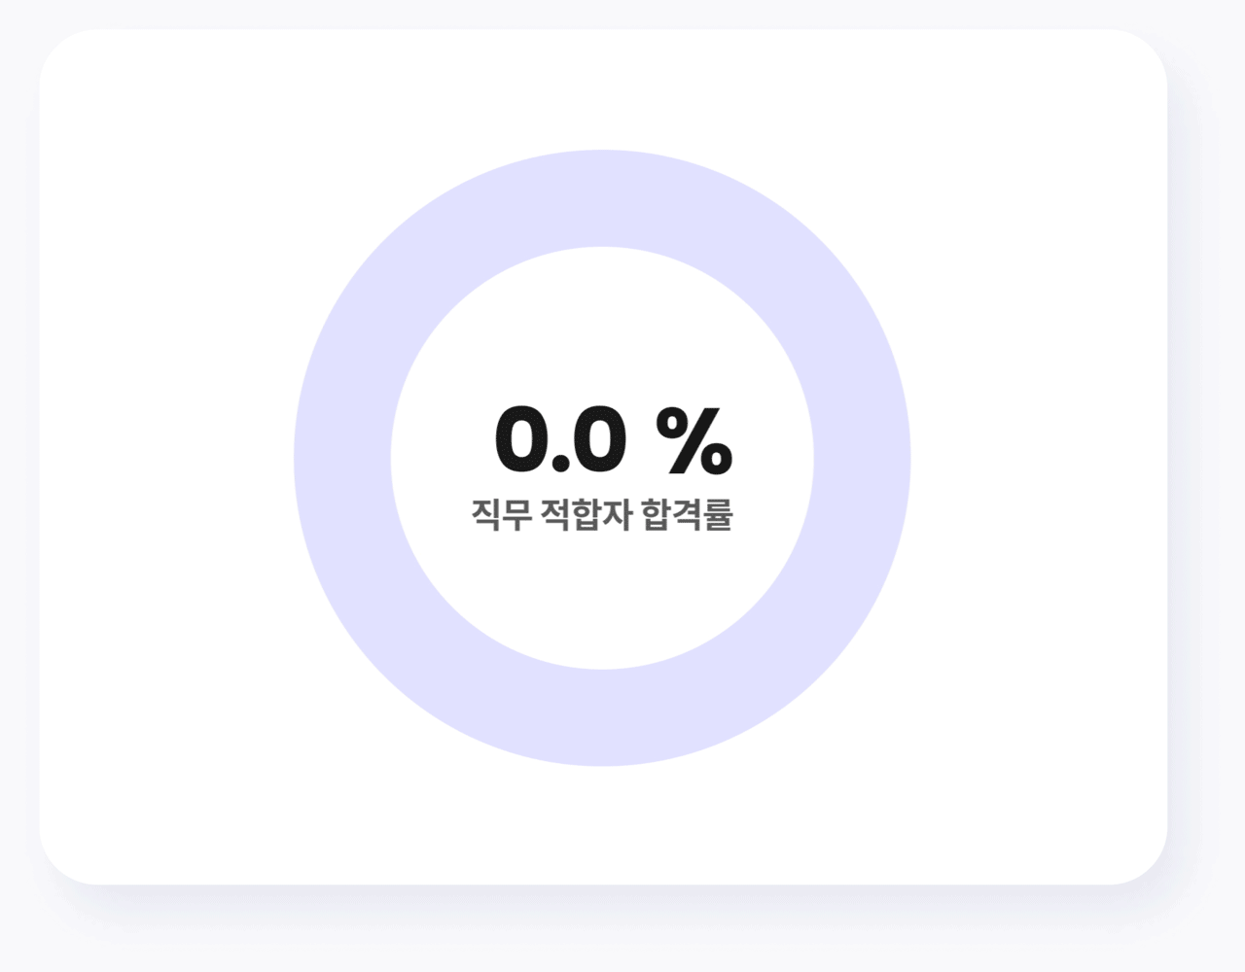This screenshot has height=972, width=1245.
Task: Click the rightmost part of the donut ring
Action: pyautogui.click(x=863, y=458)
